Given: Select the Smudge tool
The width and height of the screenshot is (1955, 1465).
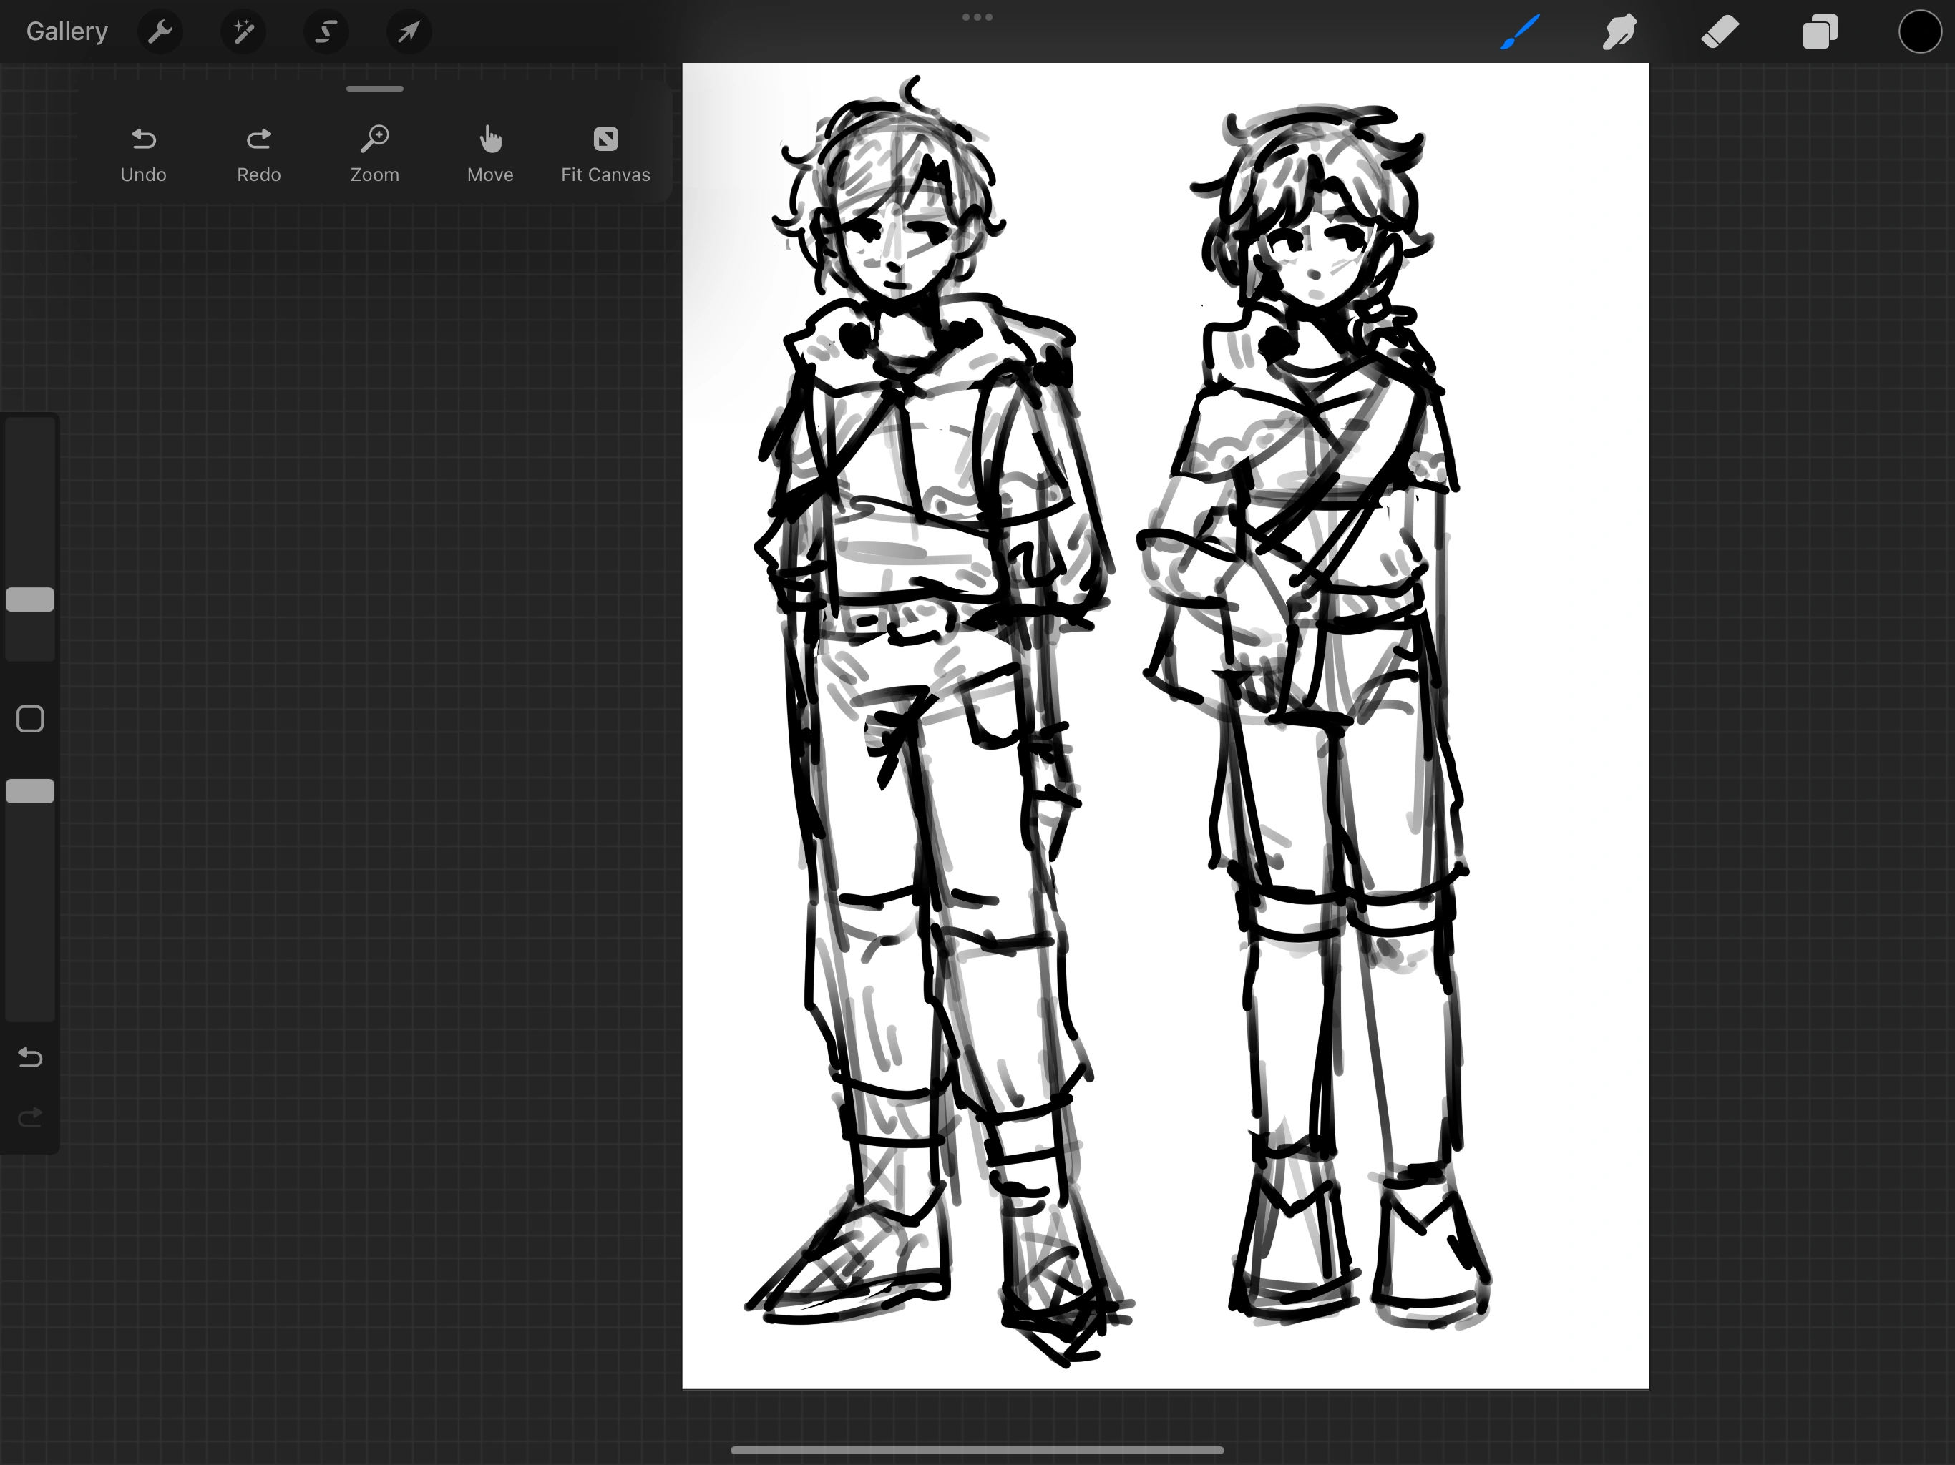Looking at the screenshot, I should point(1619,31).
